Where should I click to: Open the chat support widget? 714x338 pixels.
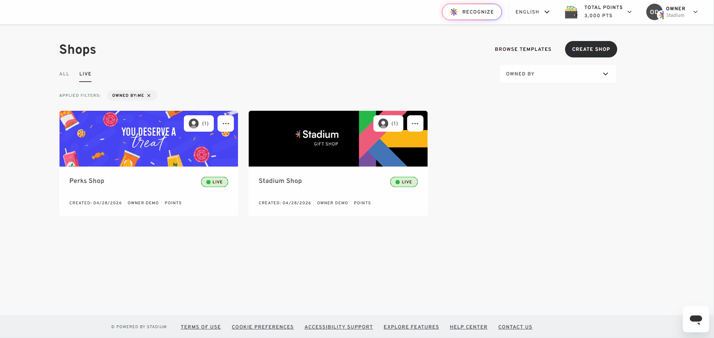(x=696, y=319)
